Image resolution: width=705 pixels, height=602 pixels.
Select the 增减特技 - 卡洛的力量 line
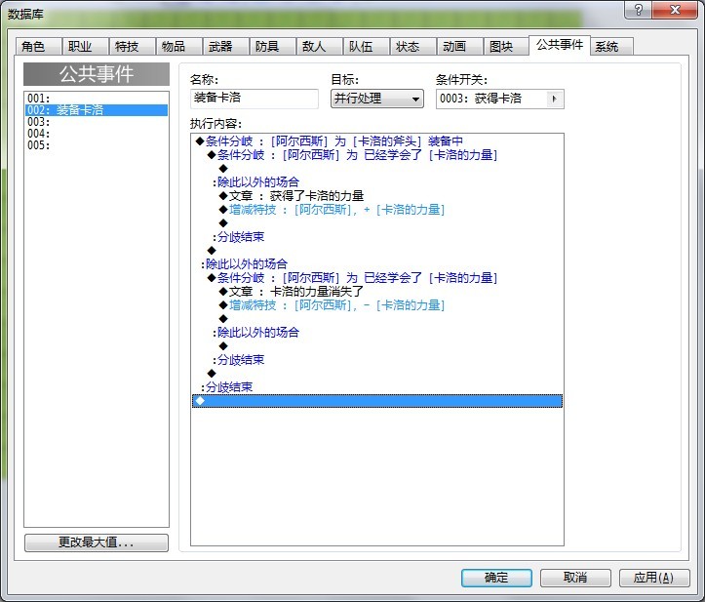(376, 305)
